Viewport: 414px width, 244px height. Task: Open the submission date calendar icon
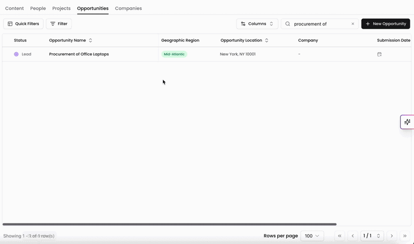379,54
